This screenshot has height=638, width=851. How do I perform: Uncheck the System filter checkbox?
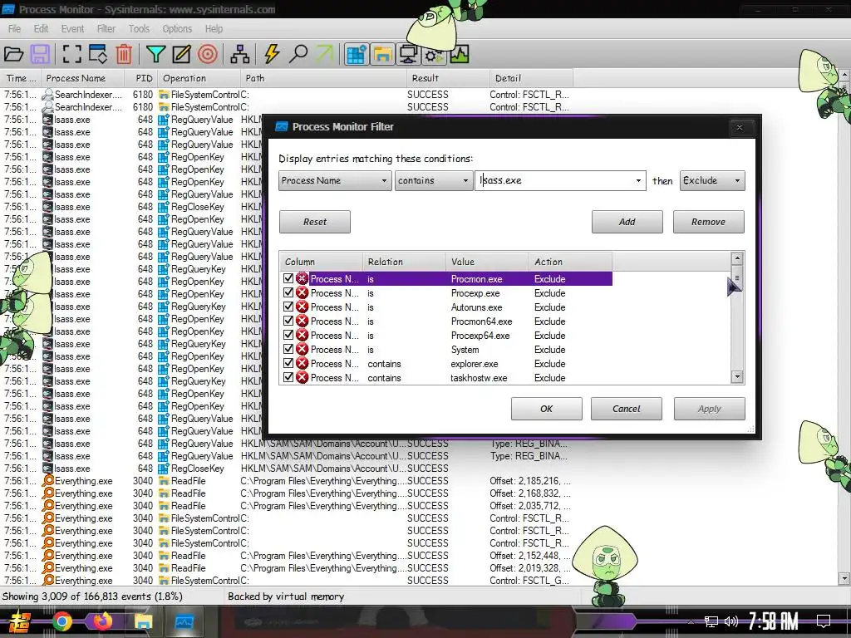(288, 349)
